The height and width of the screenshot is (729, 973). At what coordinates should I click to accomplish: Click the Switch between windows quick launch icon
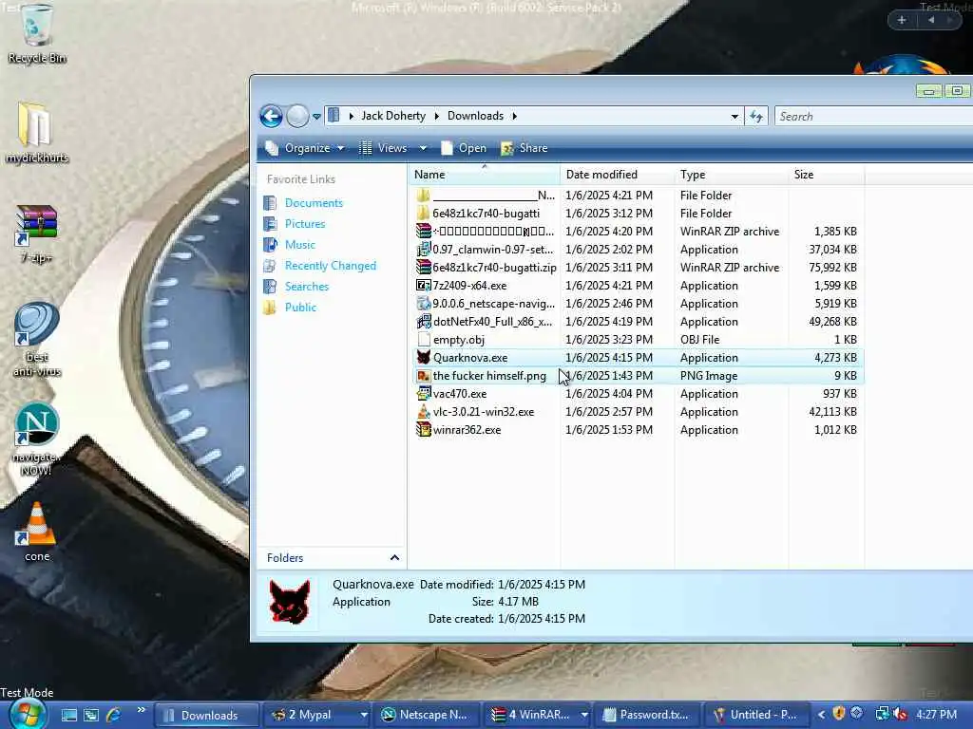(91, 715)
